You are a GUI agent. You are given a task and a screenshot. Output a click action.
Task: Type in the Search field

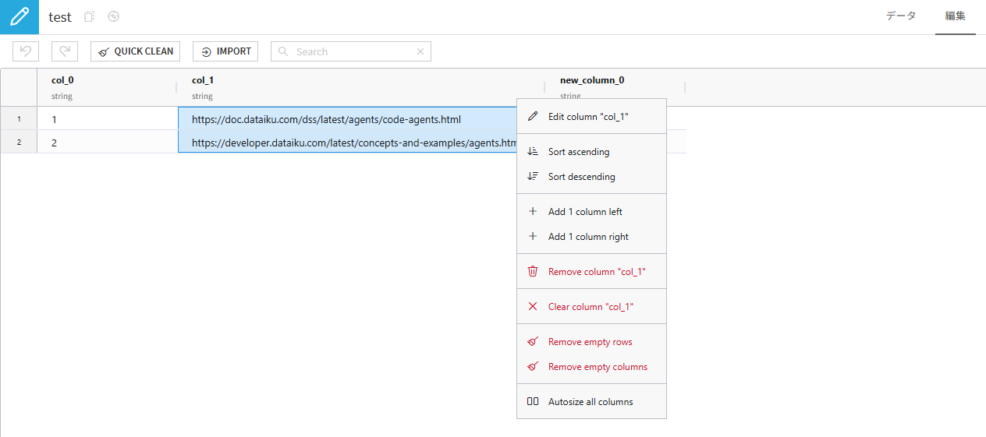pyautogui.click(x=351, y=51)
